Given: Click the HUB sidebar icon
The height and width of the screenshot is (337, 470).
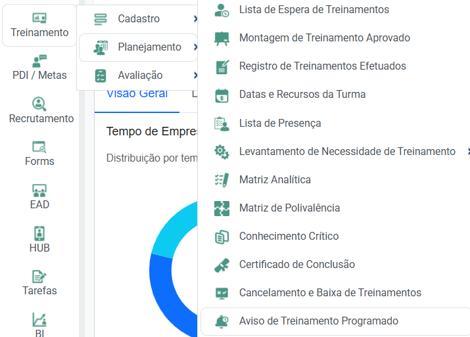Looking at the screenshot, I should pyautogui.click(x=39, y=235).
